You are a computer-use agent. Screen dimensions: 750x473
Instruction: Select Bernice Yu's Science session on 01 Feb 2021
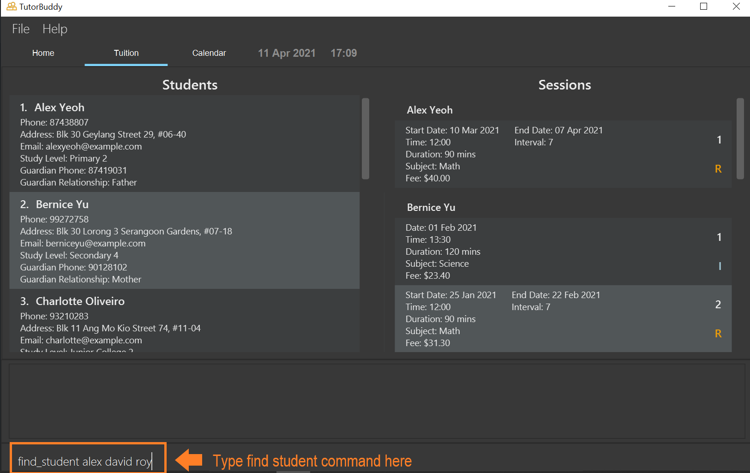[563, 251]
